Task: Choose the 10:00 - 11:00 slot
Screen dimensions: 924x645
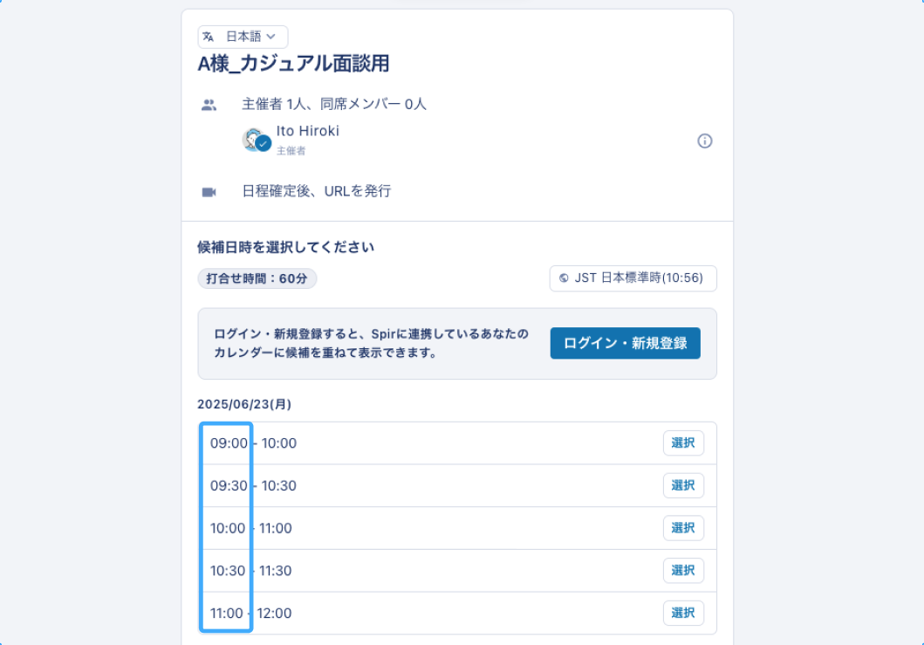Action: 683,527
